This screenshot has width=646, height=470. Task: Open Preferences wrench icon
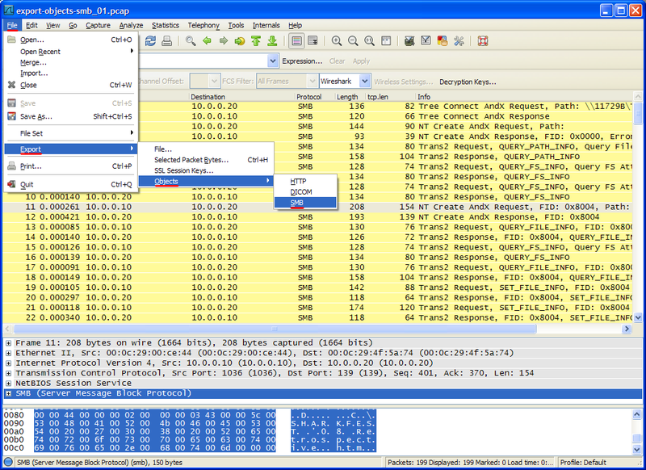coord(459,40)
